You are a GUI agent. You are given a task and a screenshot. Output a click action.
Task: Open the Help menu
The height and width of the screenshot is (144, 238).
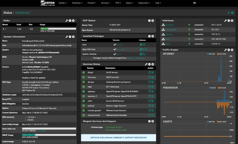click(158, 3)
